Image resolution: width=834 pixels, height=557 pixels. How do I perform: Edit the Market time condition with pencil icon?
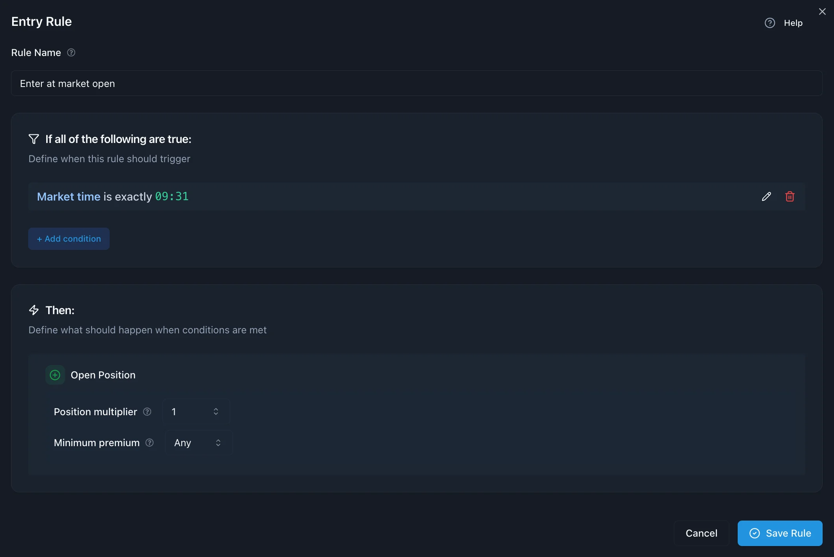tap(766, 197)
